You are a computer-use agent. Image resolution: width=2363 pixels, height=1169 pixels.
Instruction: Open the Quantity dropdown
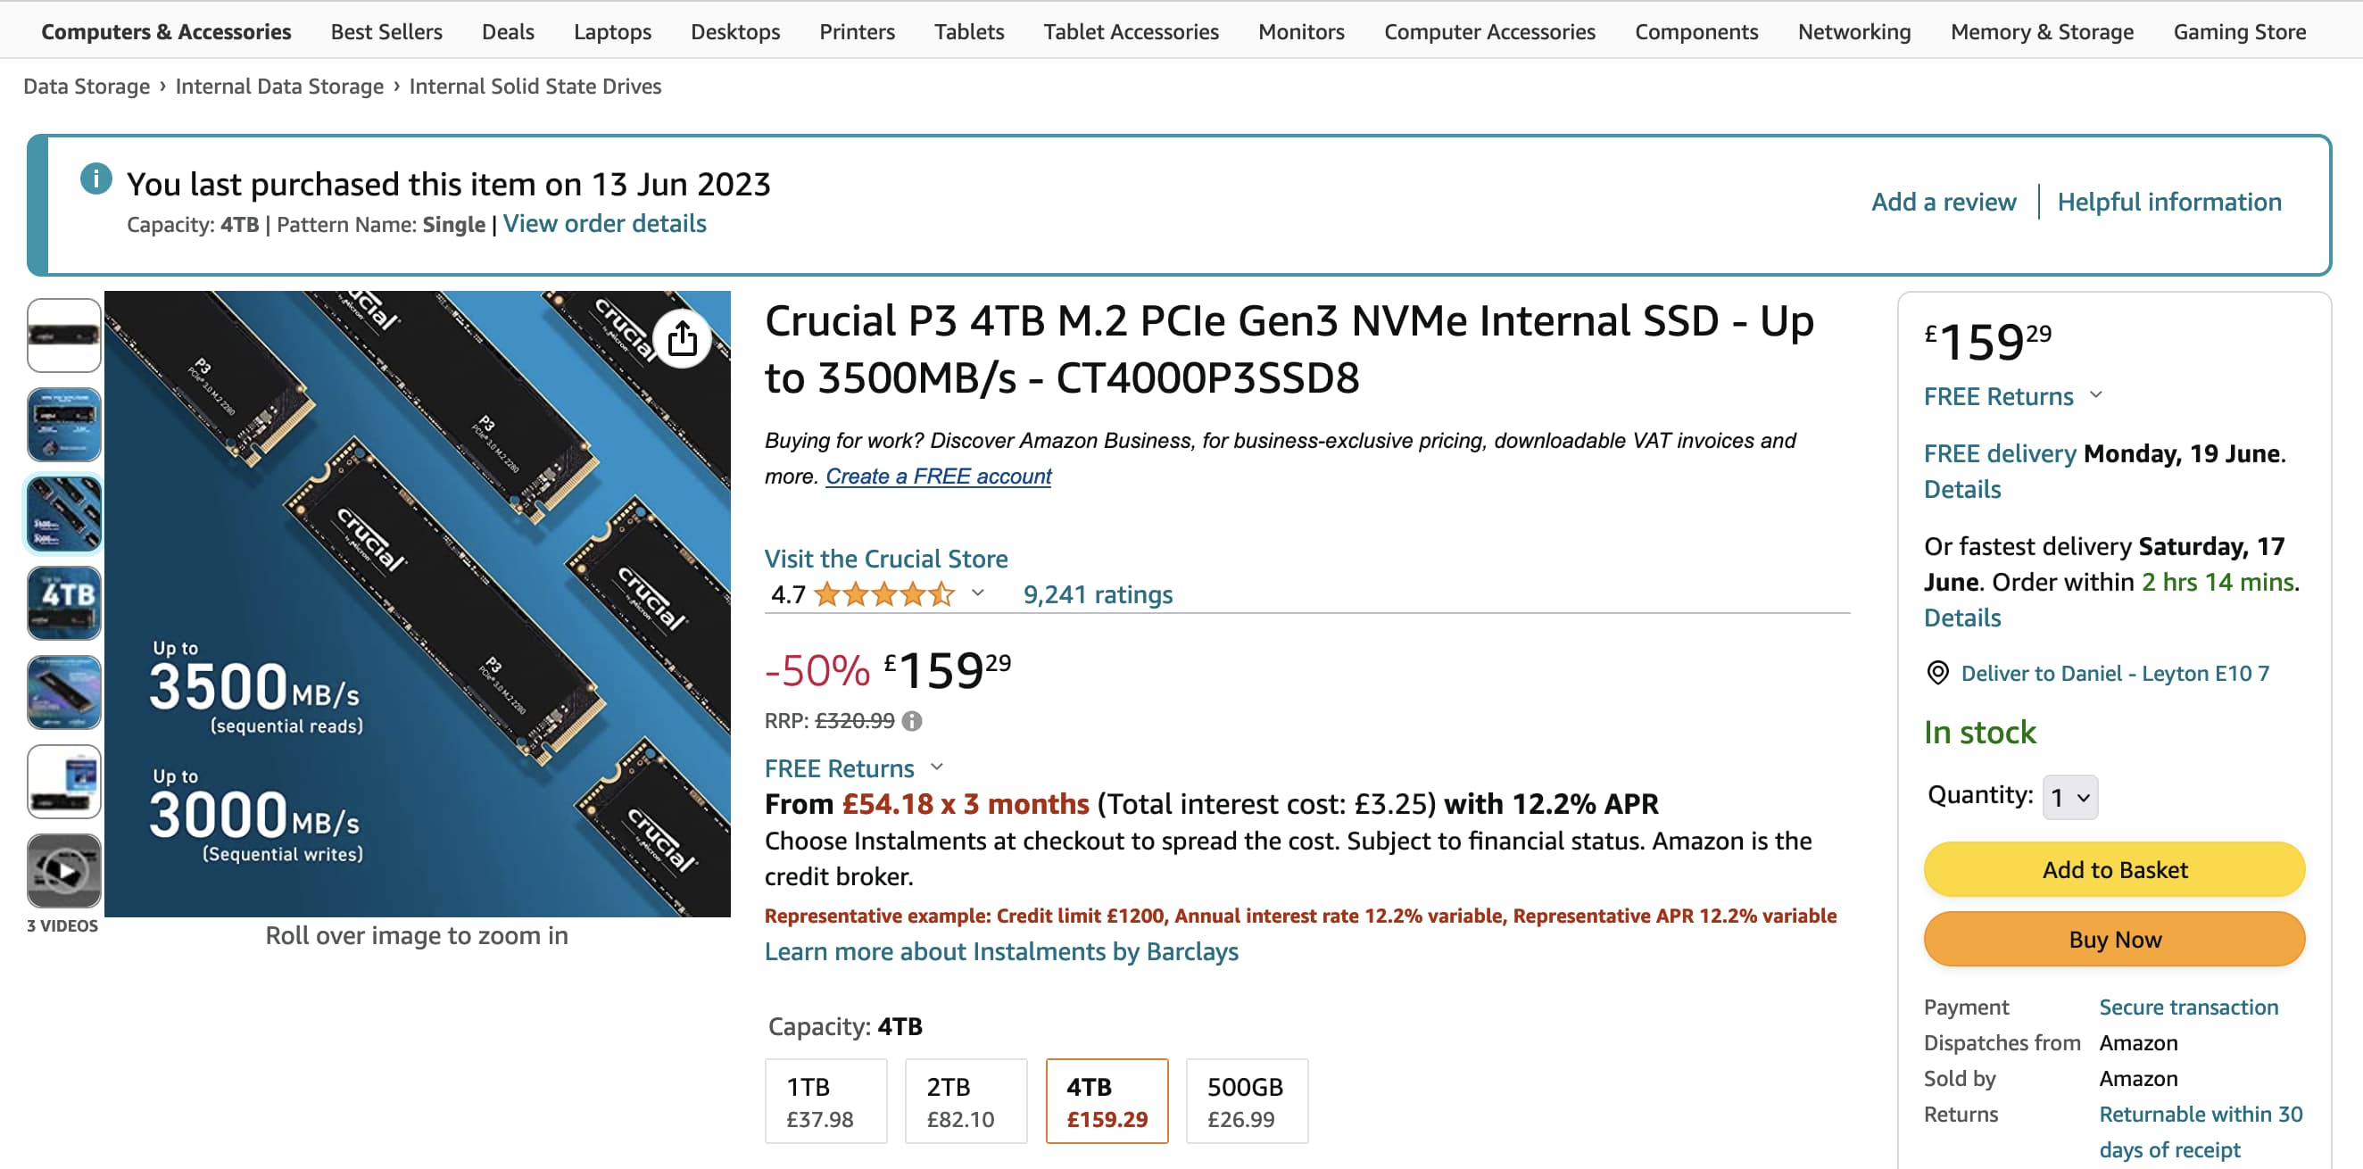click(2069, 797)
